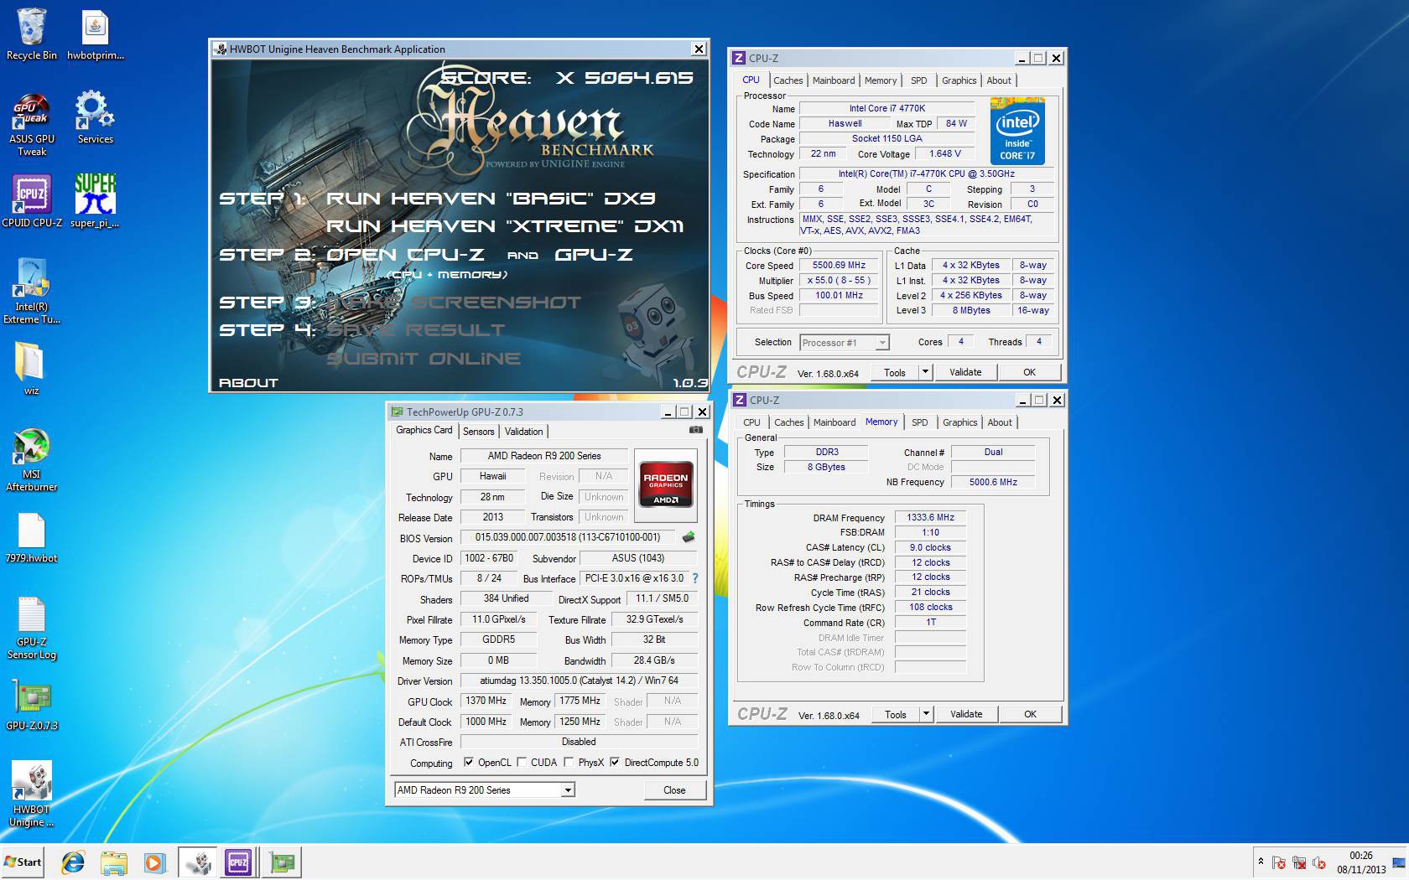Click About in the HWBOT Heaven window
The height and width of the screenshot is (880, 1409).
point(248,382)
